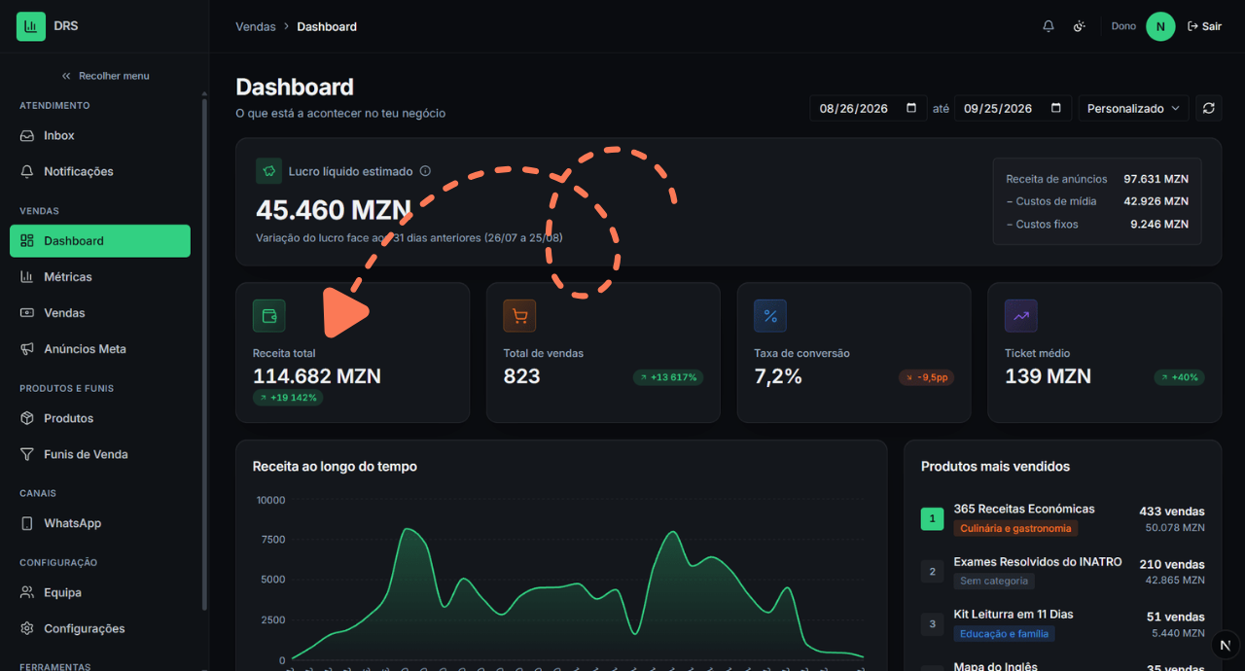This screenshot has height=671, width=1245.
Task: Click the WhatsApp phone icon
Action: 27,523
